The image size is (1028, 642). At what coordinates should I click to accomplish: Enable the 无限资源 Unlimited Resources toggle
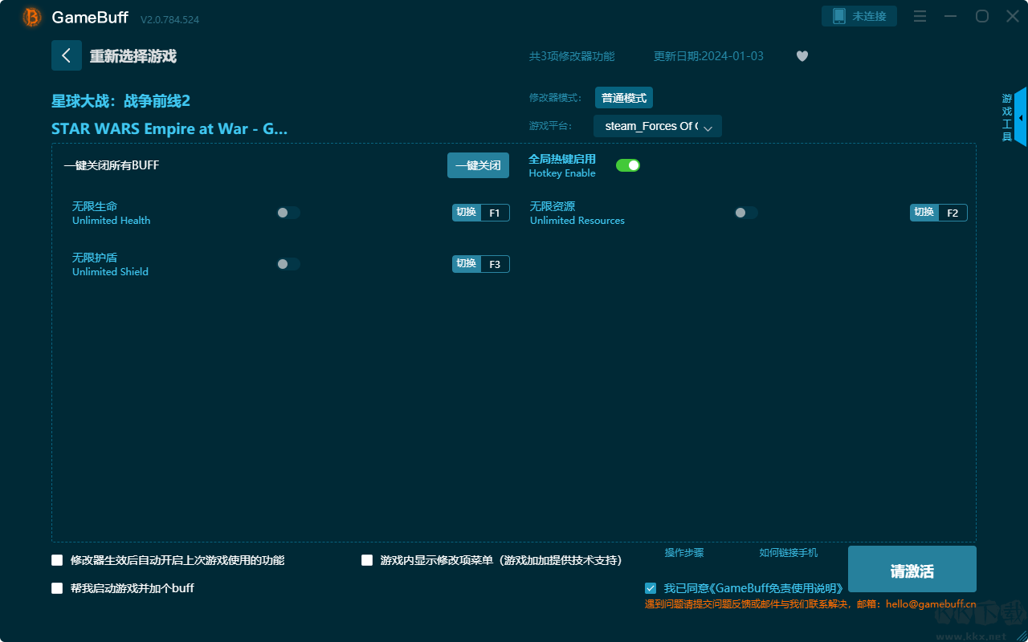(x=746, y=213)
